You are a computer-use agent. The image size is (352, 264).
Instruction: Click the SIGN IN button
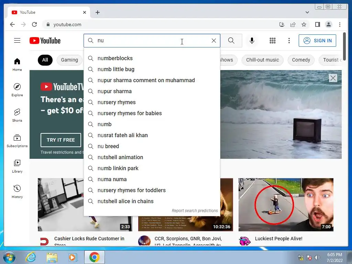point(317,41)
